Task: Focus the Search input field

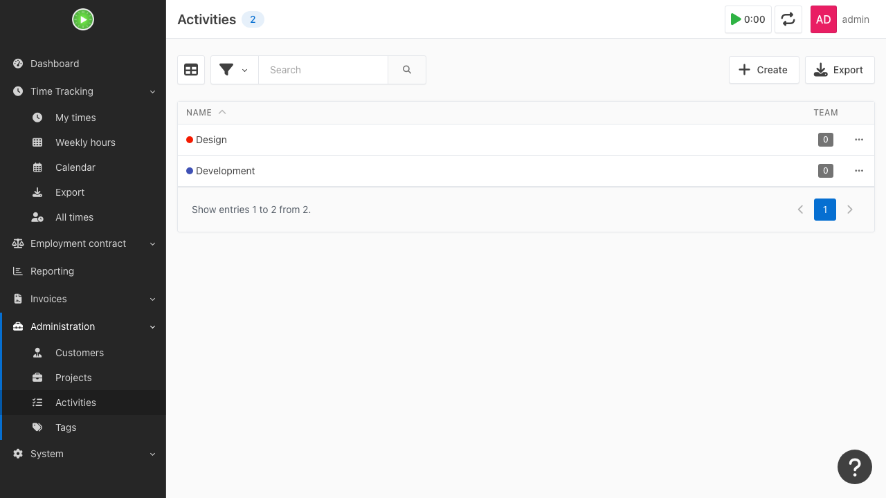Action: point(323,70)
